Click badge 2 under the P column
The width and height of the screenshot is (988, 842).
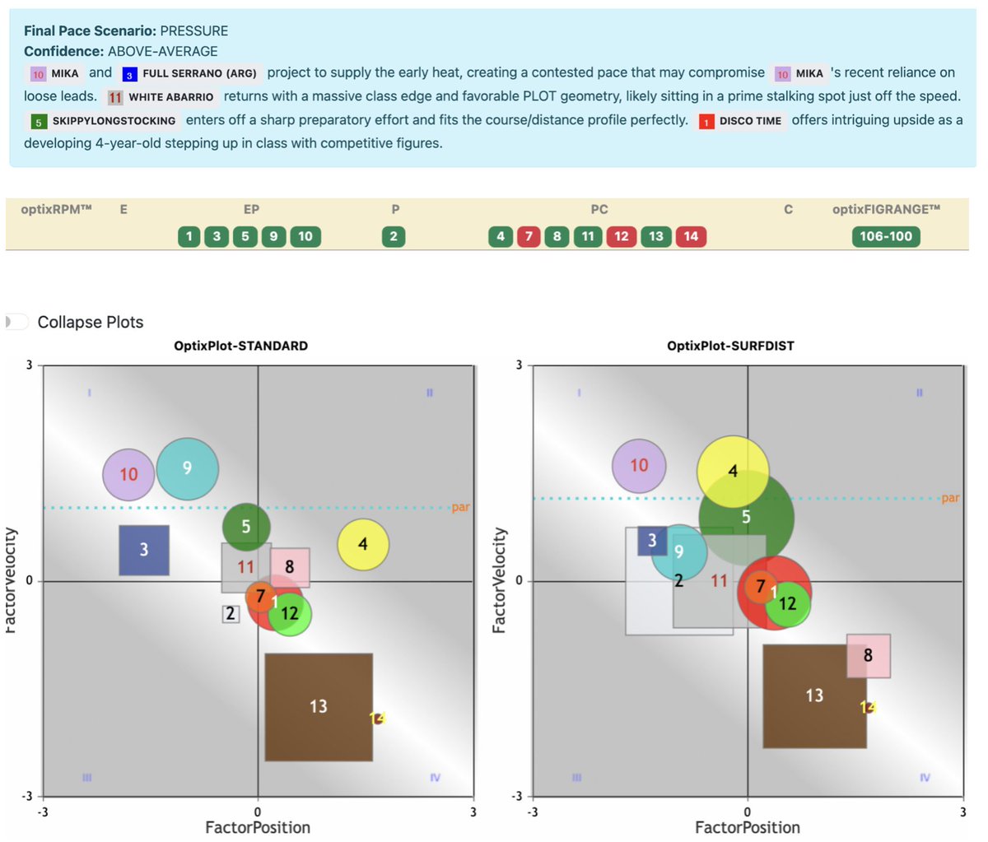[x=394, y=236]
